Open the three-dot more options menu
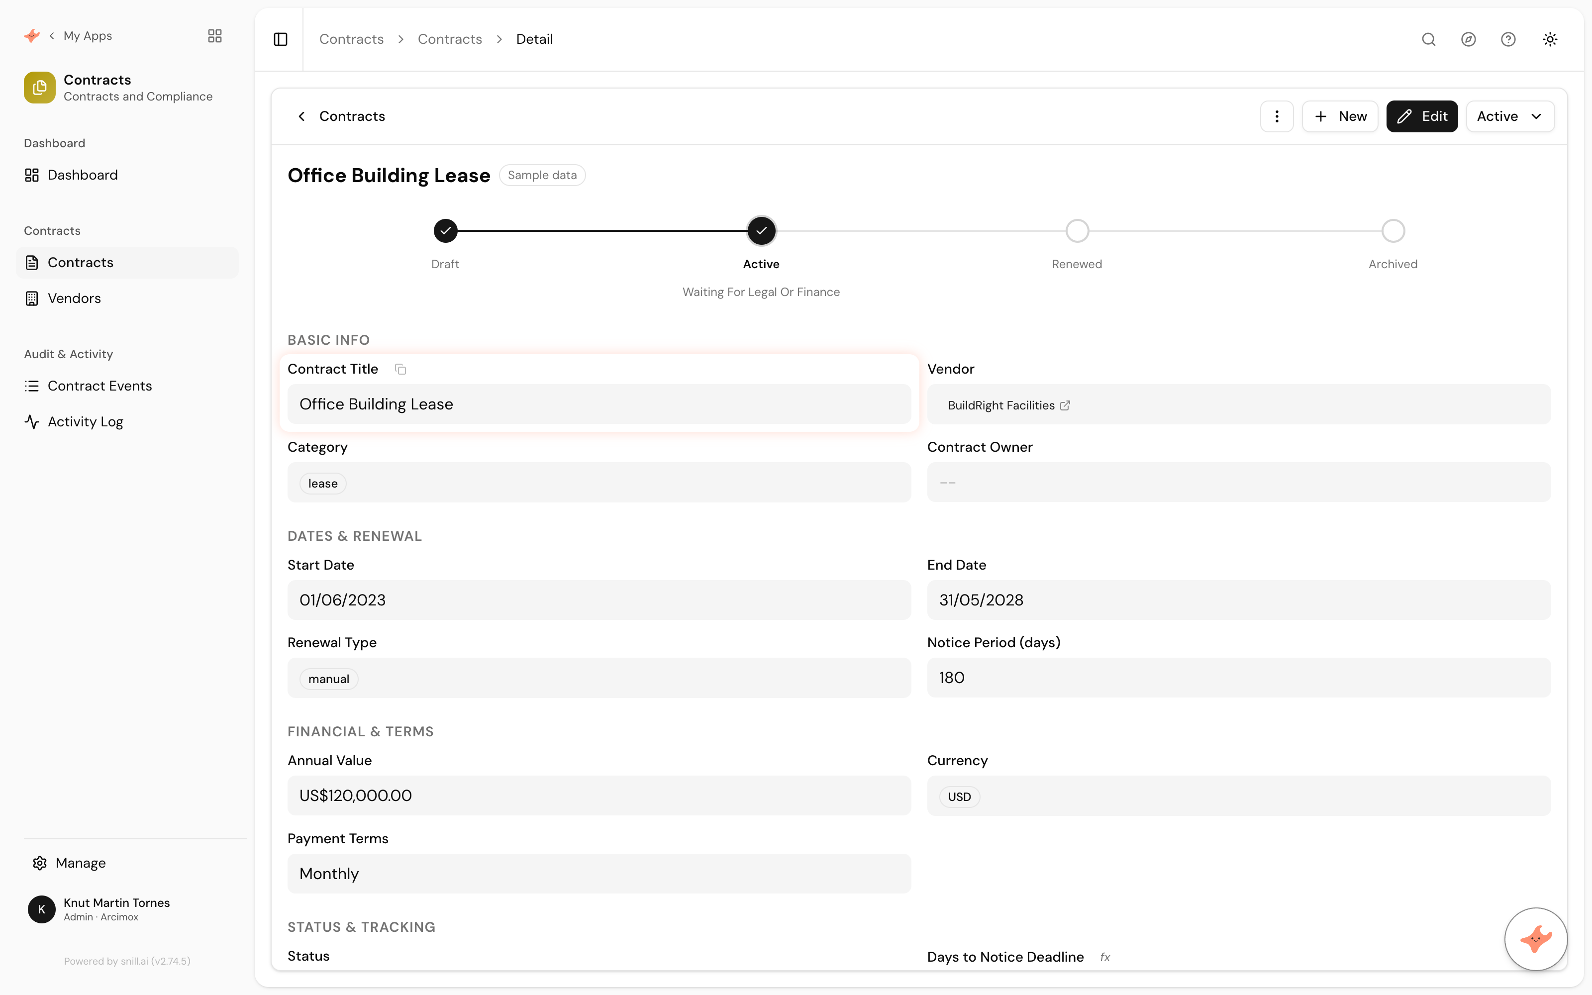The width and height of the screenshot is (1592, 995). 1277,116
